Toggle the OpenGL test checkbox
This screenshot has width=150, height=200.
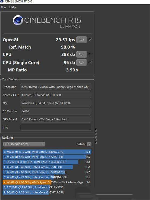pyautogui.click(x=90, y=40)
